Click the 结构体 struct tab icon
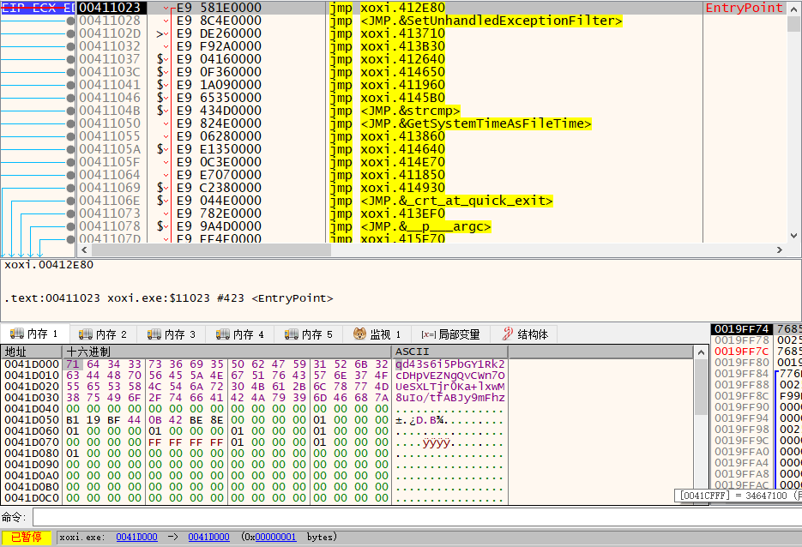This screenshot has height=547, width=802. (x=508, y=334)
